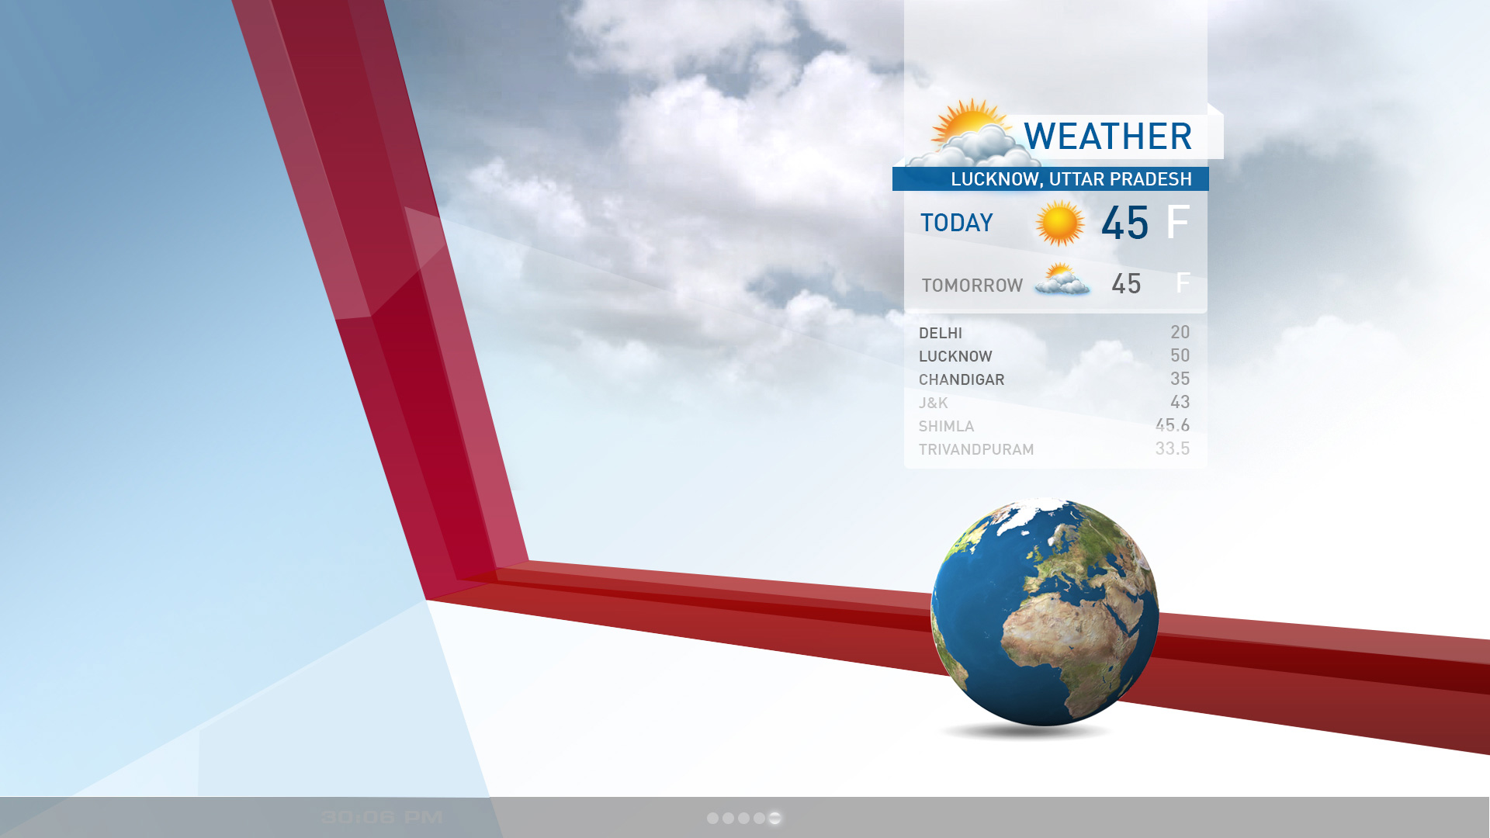Image resolution: width=1490 pixels, height=838 pixels.
Task: Select the F unit indicator for TODAY
Action: (1176, 223)
